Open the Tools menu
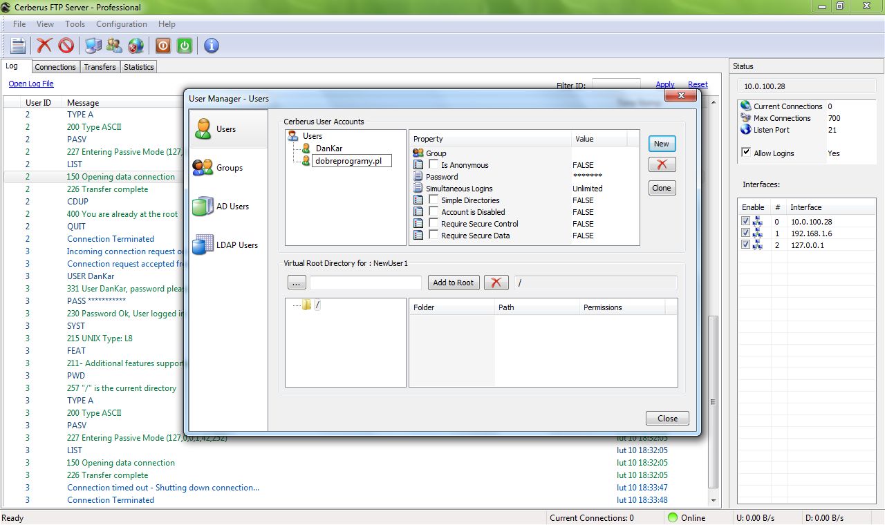The width and height of the screenshot is (885, 525). click(75, 23)
